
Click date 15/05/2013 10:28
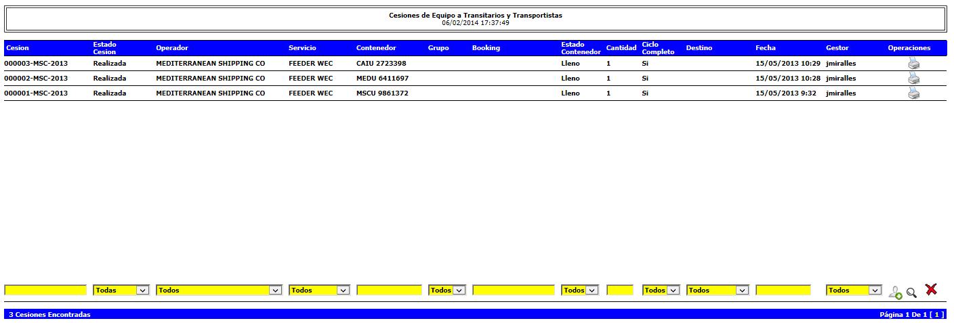tap(788, 79)
